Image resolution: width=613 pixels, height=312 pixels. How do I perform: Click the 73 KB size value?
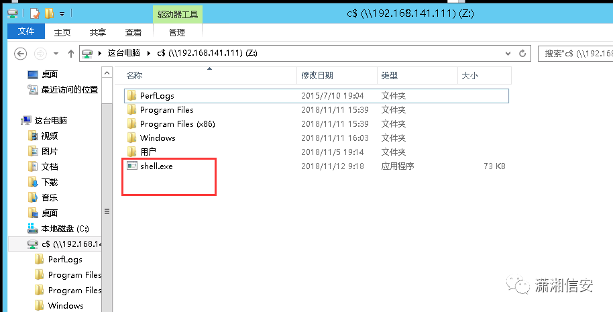pos(494,166)
